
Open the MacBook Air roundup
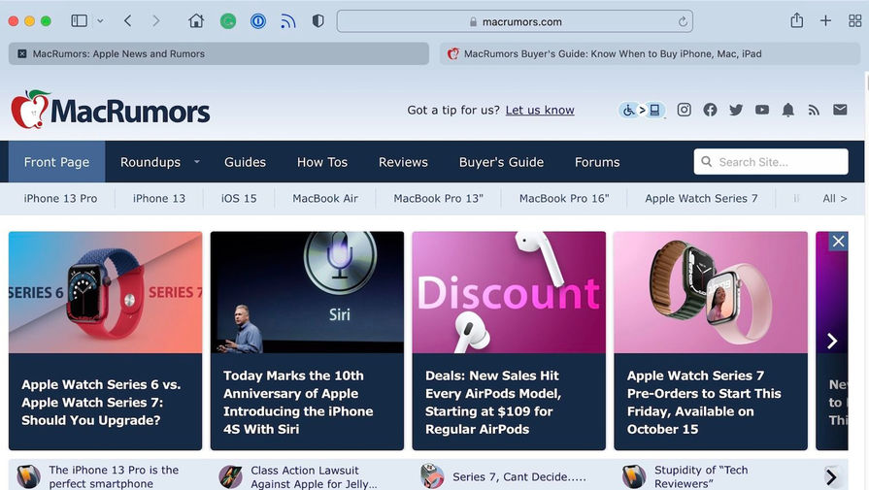[325, 198]
